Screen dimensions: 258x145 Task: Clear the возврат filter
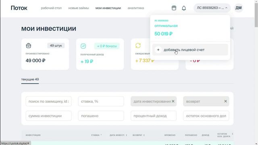tap(225, 101)
